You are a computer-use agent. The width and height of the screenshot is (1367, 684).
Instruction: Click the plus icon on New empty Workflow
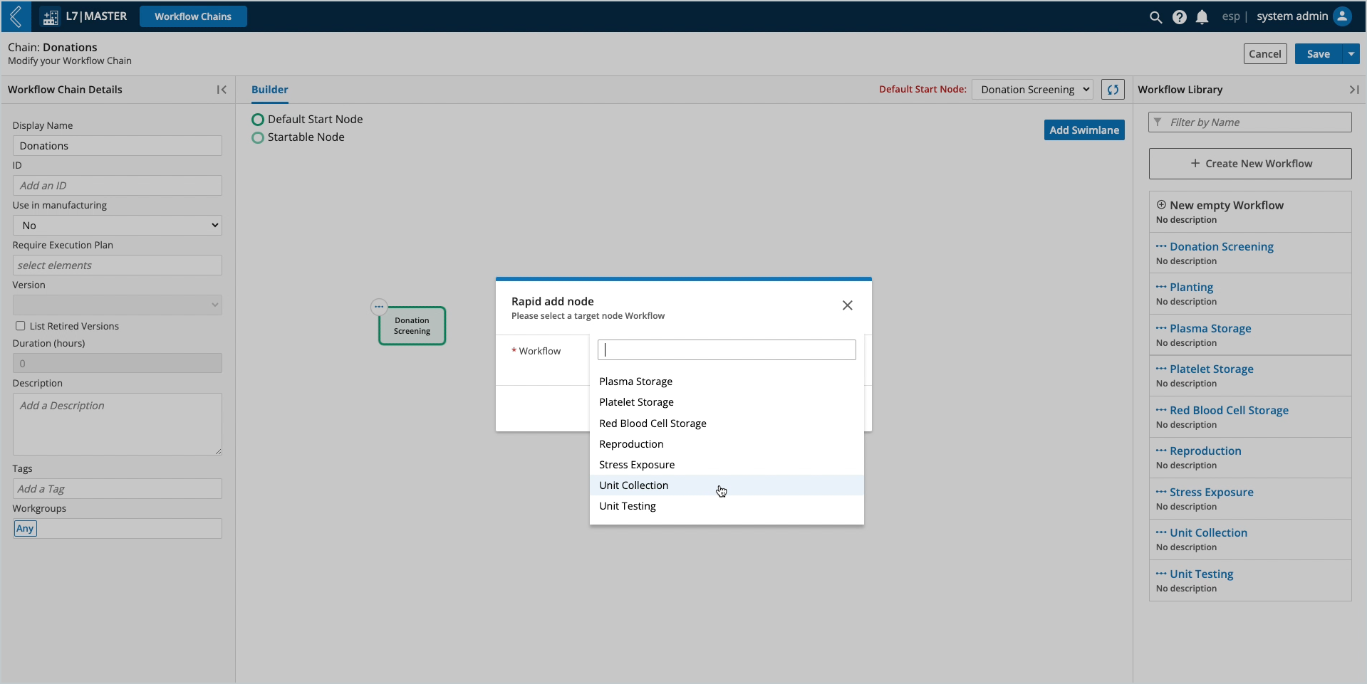(x=1161, y=205)
